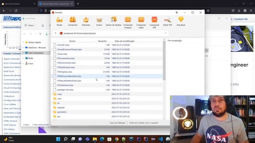Open the Guia de Utilizador link
This screenshot has height=143, width=255.
118,123
